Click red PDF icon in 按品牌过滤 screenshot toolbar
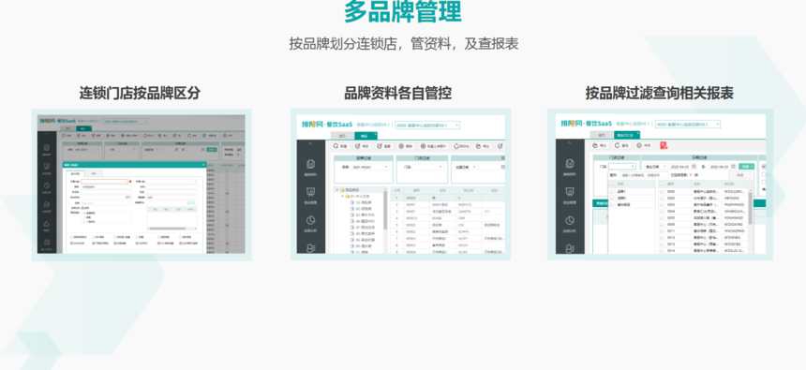The width and height of the screenshot is (806, 370). point(664,145)
